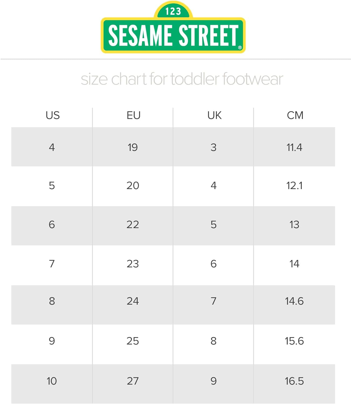Click the US size 10 cell

[52, 381]
